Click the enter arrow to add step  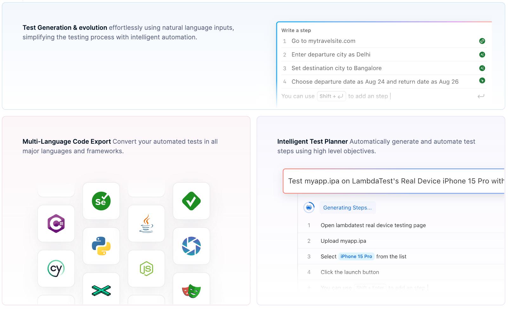point(481,96)
